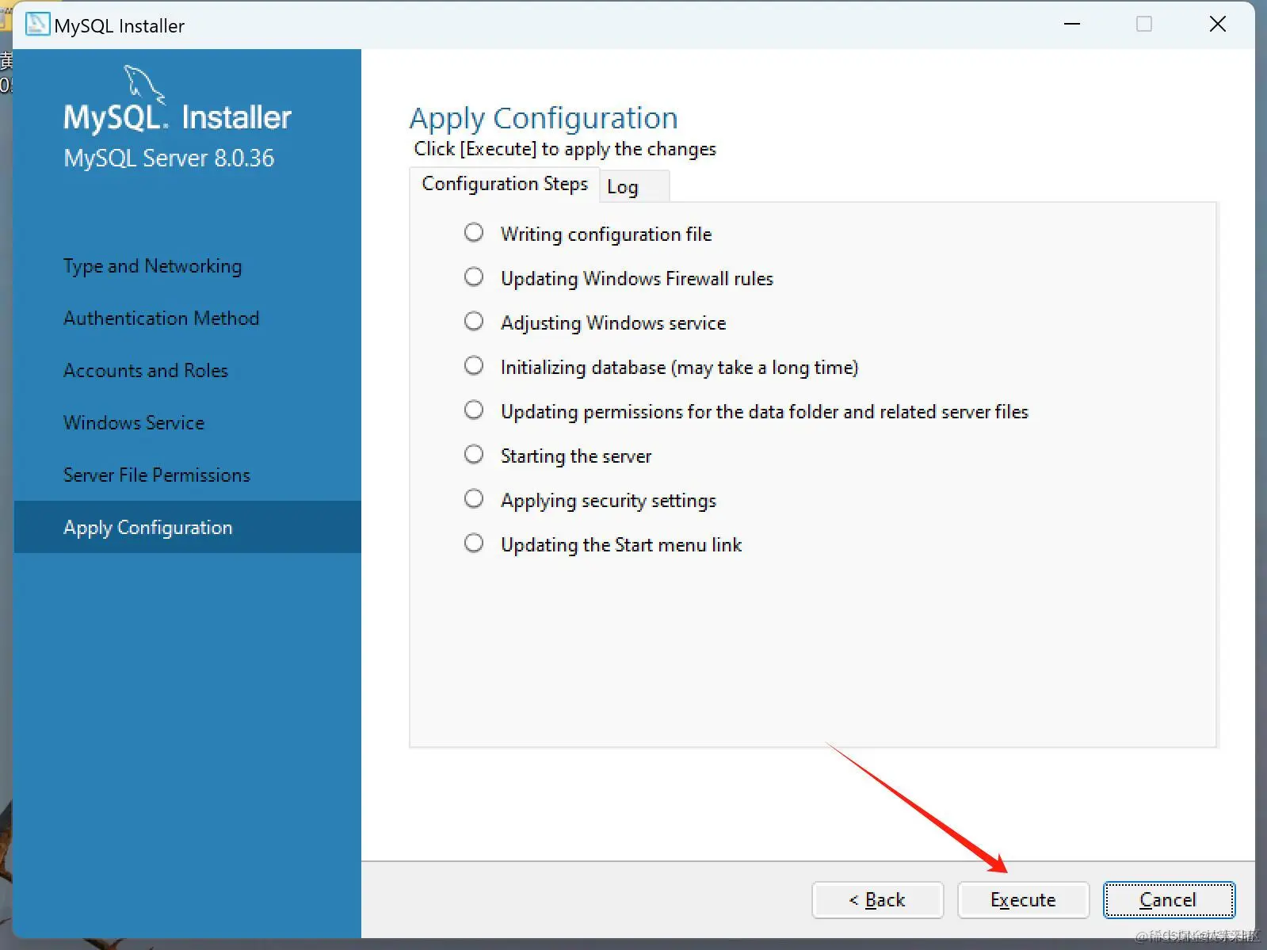Viewport: 1267px width, 950px height.
Task: Select the Configuration Steps tab
Action: click(505, 184)
